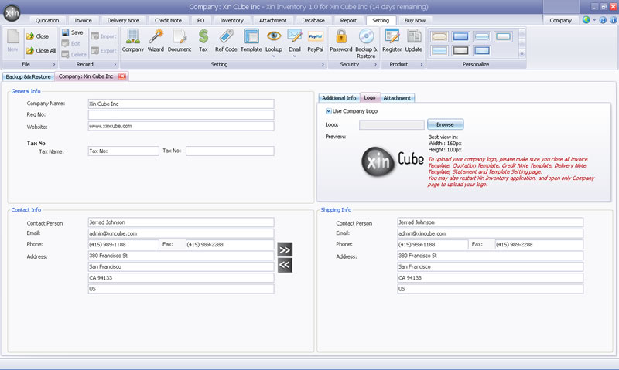The image size is (619, 370).
Task: Open the Invoice ribbon tab
Action: (83, 21)
